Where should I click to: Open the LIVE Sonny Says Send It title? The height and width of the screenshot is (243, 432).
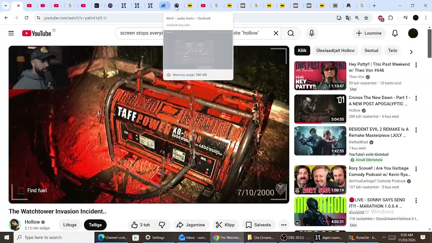(376, 203)
